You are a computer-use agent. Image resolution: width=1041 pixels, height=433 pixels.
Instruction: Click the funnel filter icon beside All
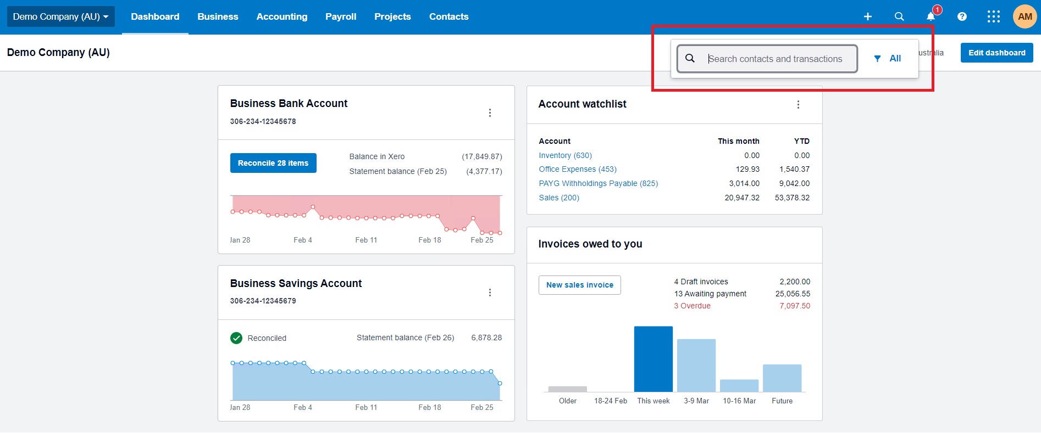click(877, 59)
